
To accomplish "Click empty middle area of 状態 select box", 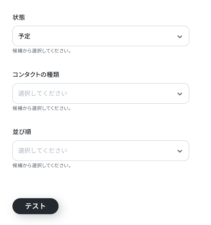I will coord(110,36).
